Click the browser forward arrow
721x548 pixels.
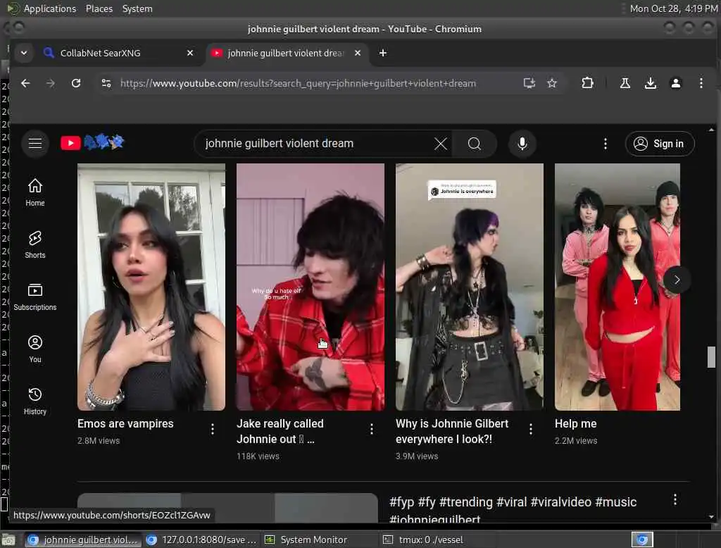coord(51,83)
